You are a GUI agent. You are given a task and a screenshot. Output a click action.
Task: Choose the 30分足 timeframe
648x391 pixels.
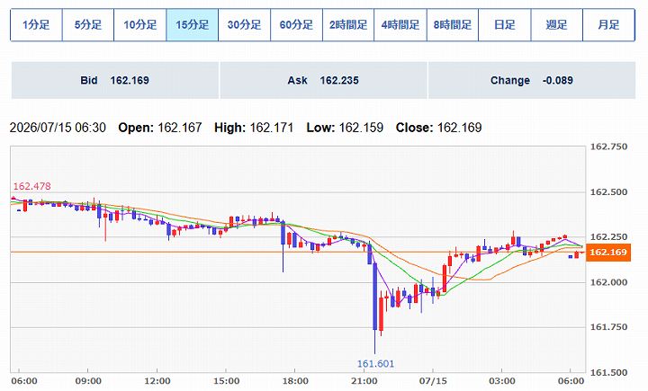pyautogui.click(x=244, y=25)
